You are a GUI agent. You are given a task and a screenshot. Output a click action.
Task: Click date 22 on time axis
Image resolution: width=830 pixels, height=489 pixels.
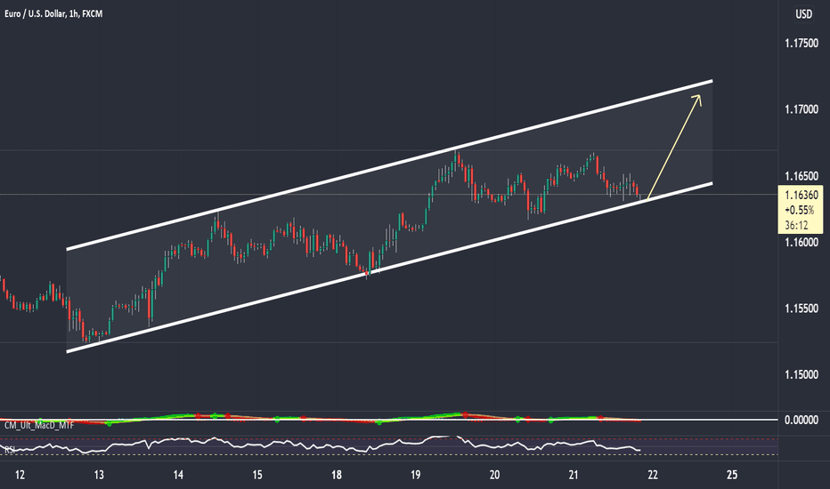[x=653, y=475]
